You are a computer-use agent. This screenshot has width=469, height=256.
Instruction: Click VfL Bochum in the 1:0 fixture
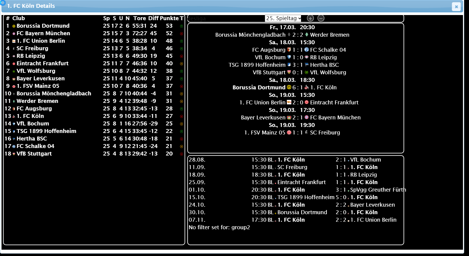(270, 57)
